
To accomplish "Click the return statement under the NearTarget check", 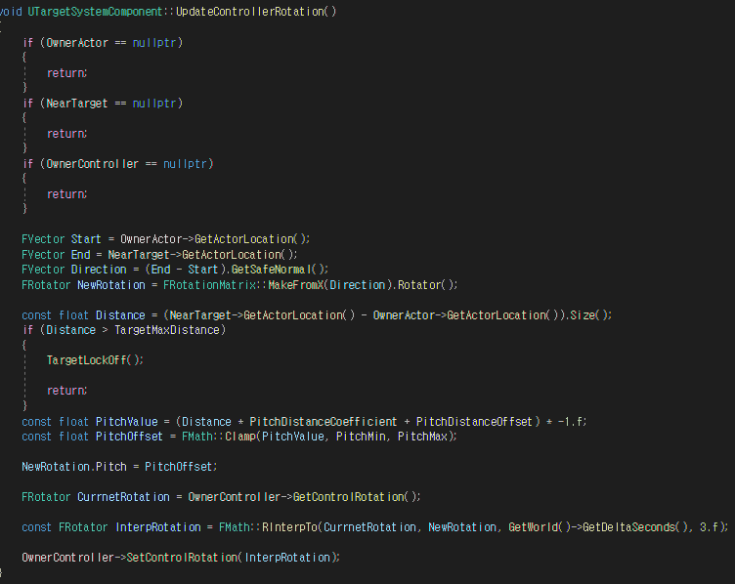I will pyautogui.click(x=65, y=134).
